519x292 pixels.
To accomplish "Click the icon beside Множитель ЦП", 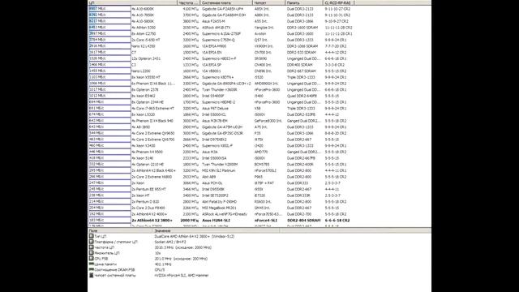I will click(x=92, y=253).
